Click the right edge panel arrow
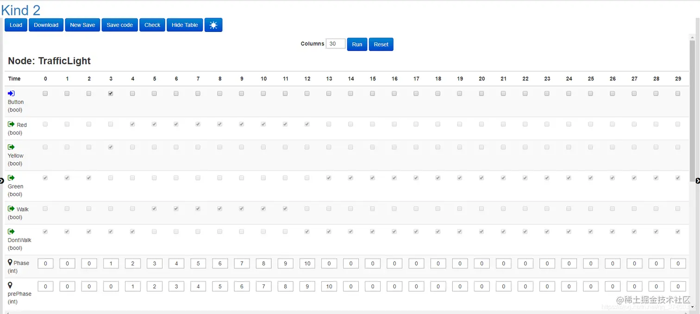The image size is (700, 314). 698,181
